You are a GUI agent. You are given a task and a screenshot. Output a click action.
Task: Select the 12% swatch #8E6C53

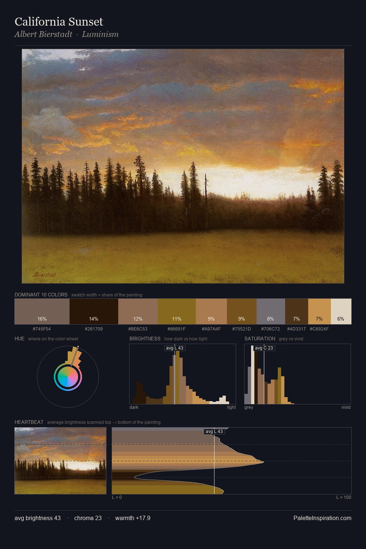click(138, 311)
